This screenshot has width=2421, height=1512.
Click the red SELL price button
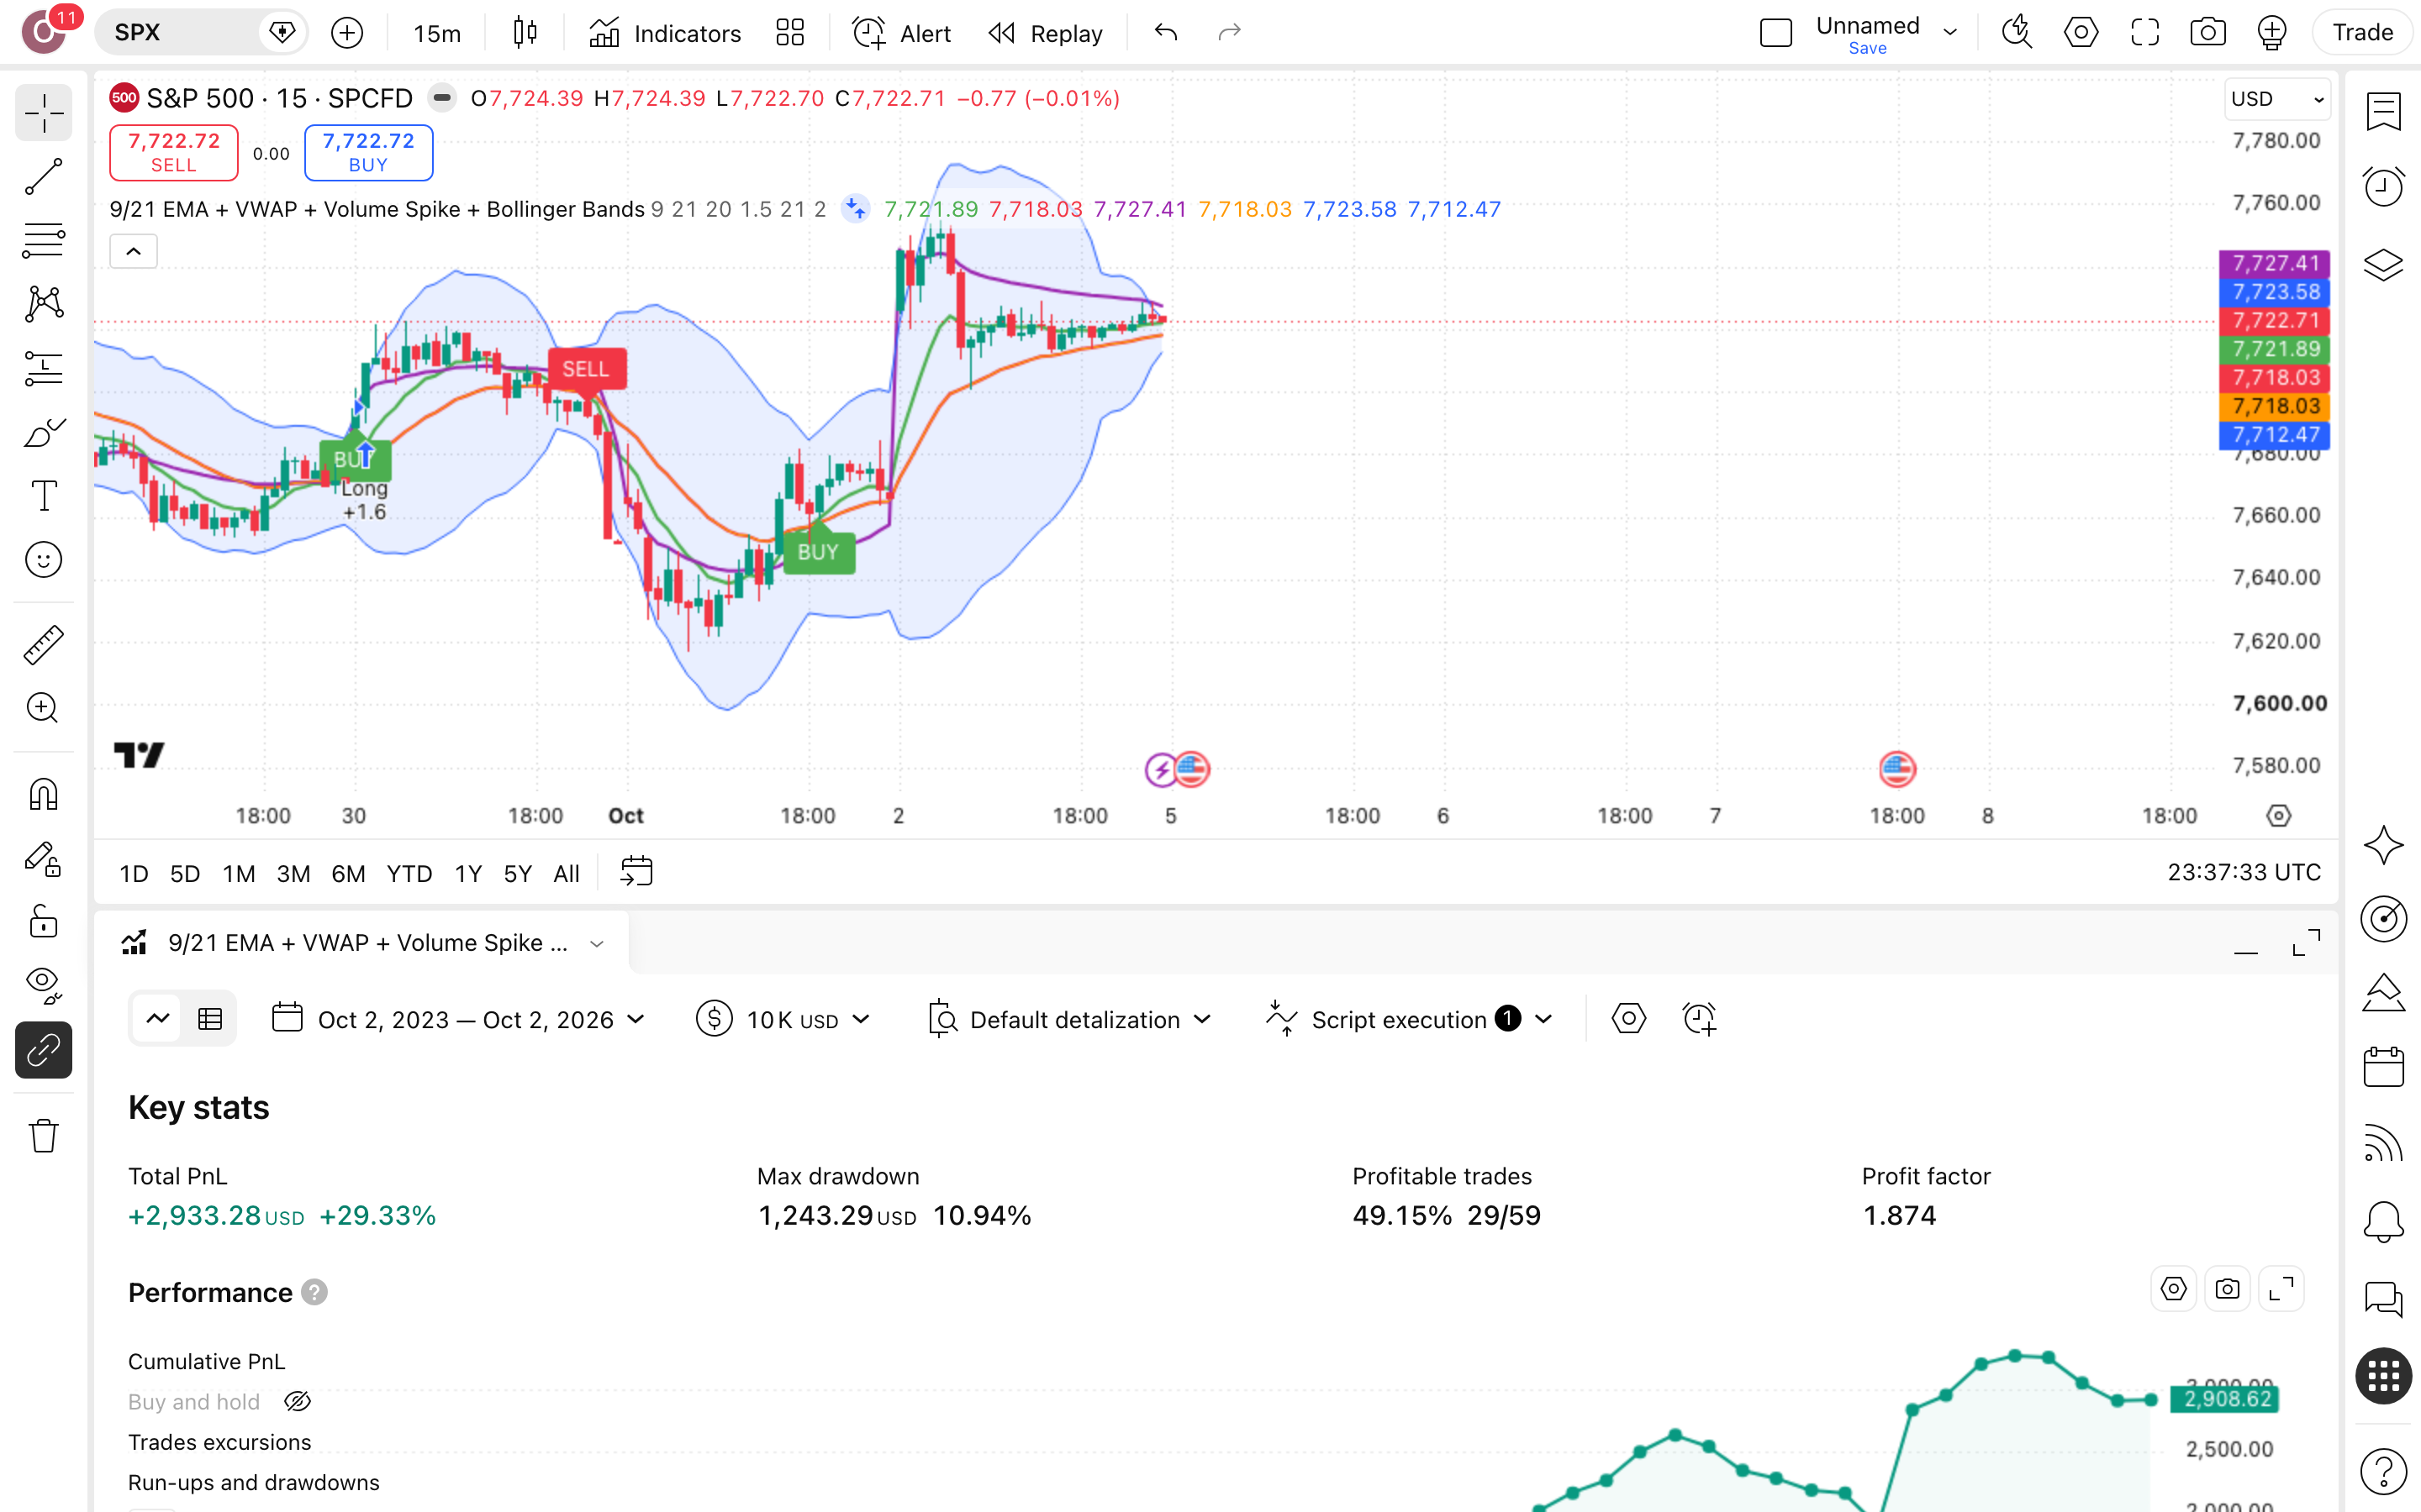coord(173,153)
